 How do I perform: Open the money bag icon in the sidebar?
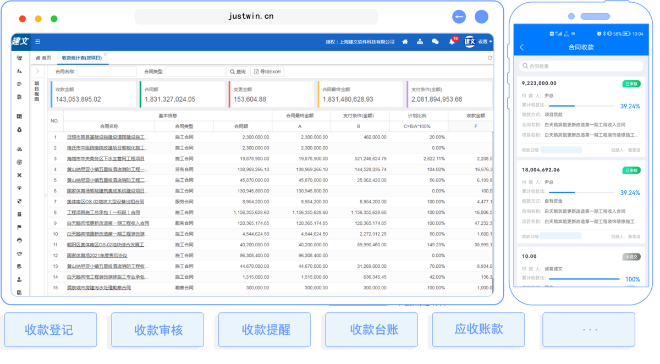(19, 130)
